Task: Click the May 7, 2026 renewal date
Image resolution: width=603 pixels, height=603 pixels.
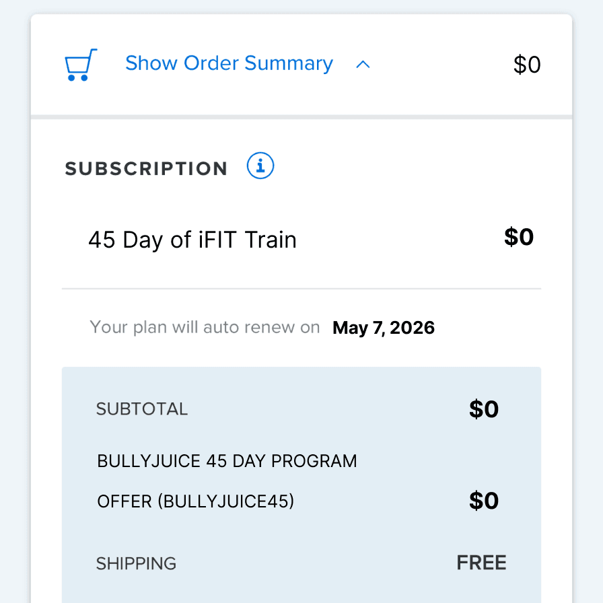Action: pos(384,328)
